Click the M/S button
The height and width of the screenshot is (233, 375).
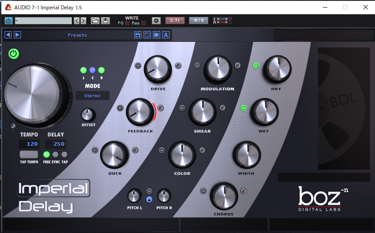point(198,20)
